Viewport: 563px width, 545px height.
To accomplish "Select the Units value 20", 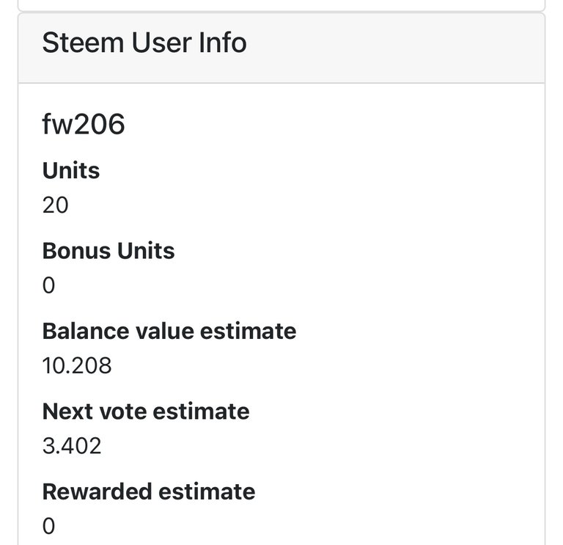I will coord(56,205).
